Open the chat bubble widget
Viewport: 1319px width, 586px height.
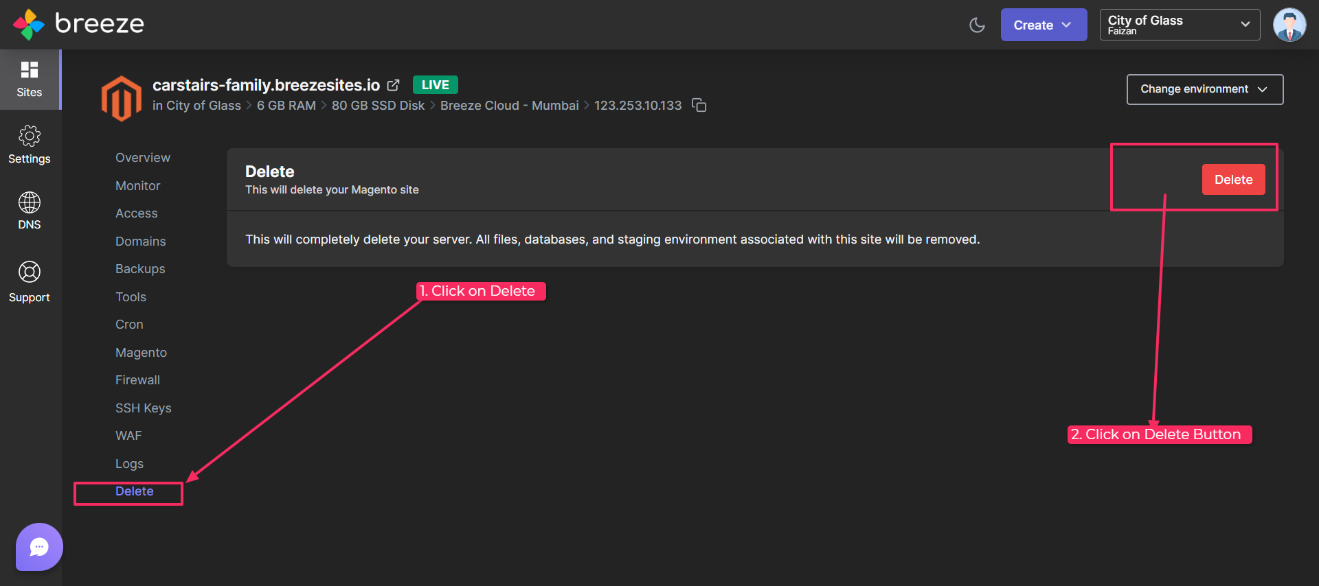pyautogui.click(x=39, y=547)
